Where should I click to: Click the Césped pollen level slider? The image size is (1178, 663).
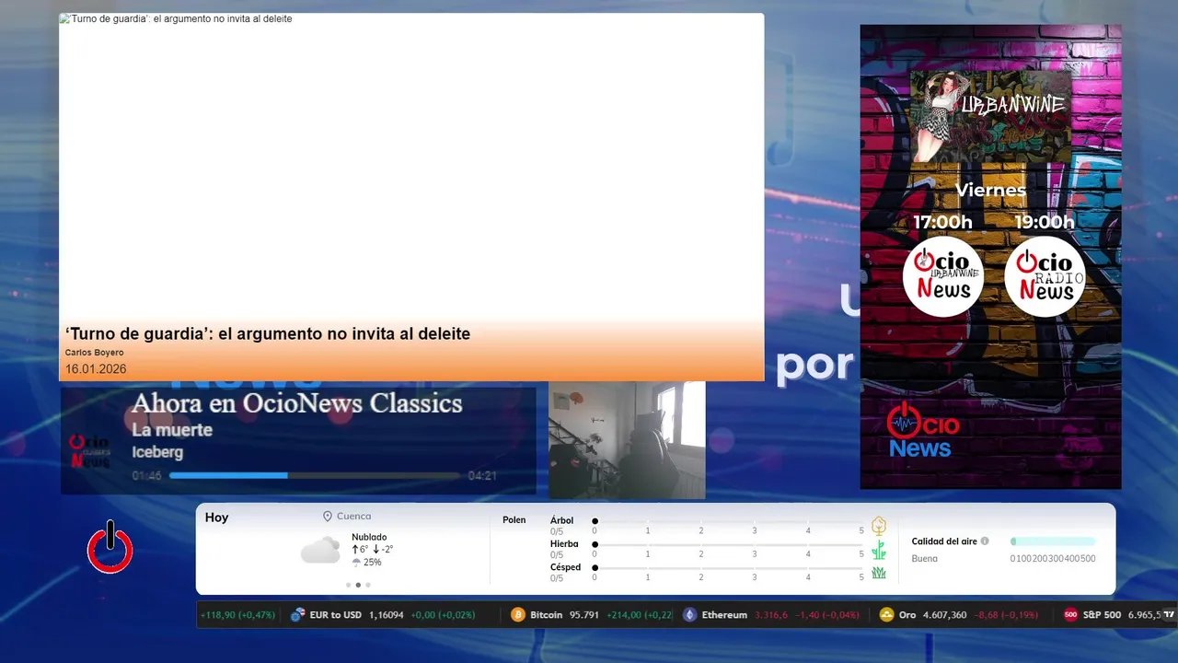[728, 567]
